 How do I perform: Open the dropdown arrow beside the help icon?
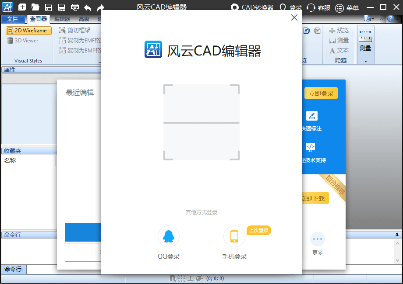coord(397,19)
